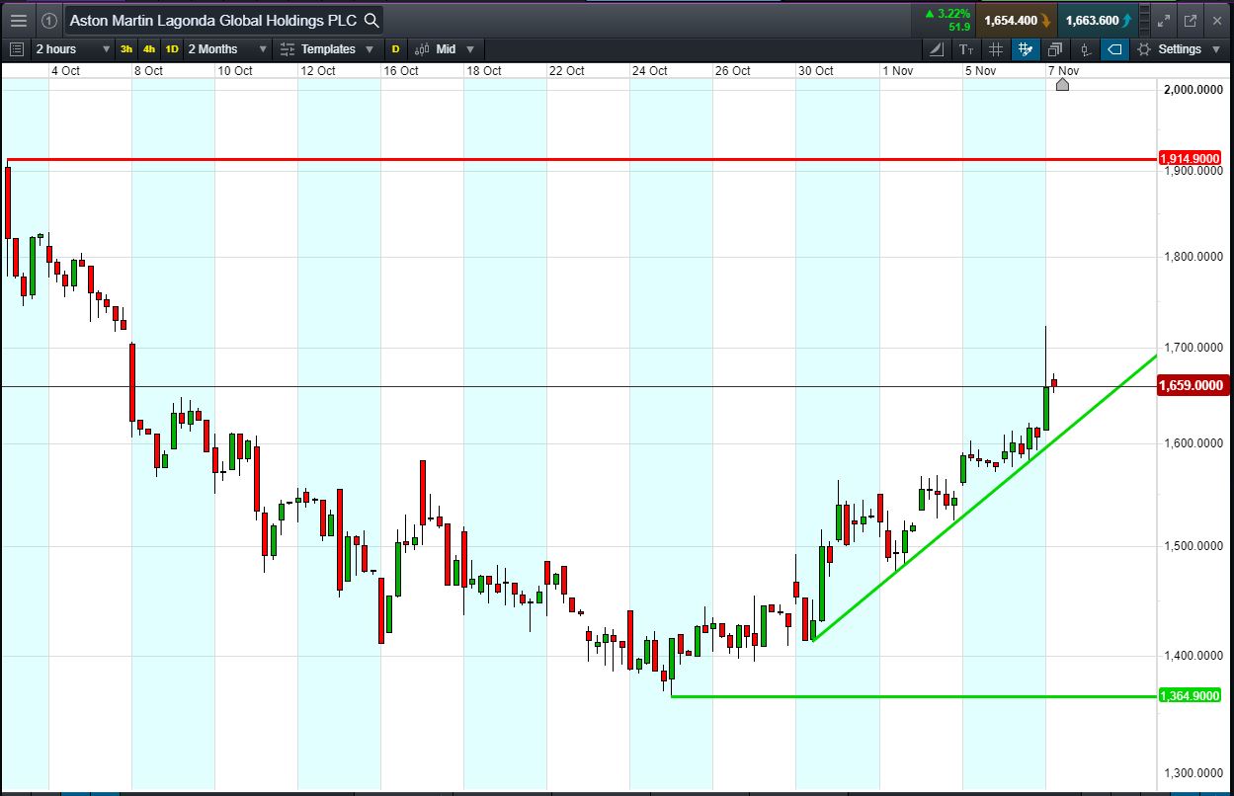Image resolution: width=1234 pixels, height=796 pixels.
Task: Click the 1,500.0000 price axis label
Action: (1192, 545)
